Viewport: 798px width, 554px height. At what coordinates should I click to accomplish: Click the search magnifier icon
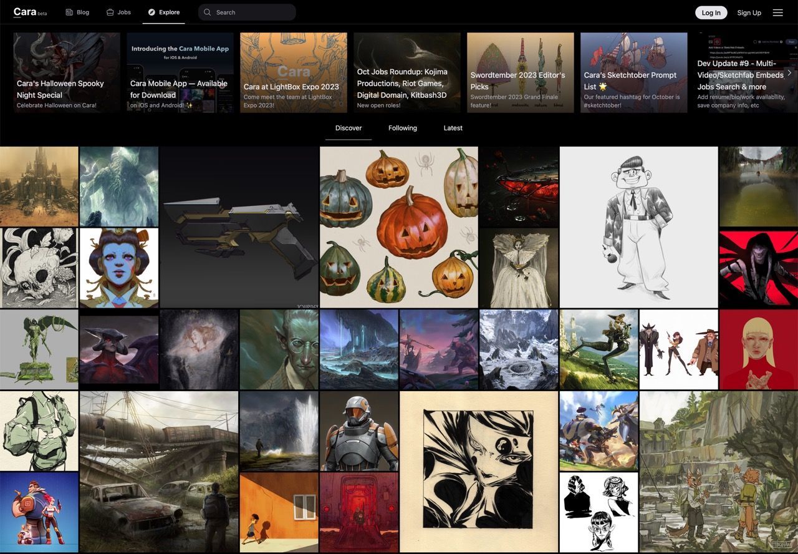click(x=208, y=12)
